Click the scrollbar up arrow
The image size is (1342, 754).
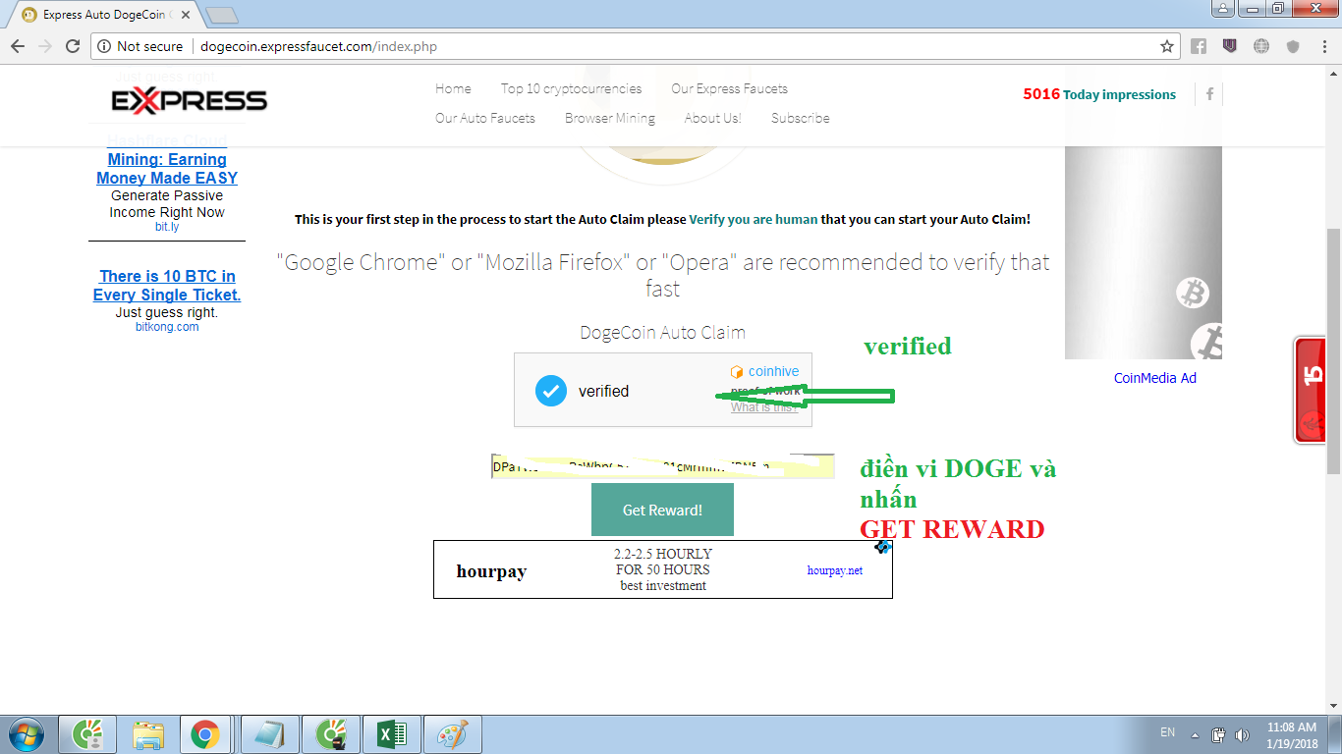point(1333,74)
